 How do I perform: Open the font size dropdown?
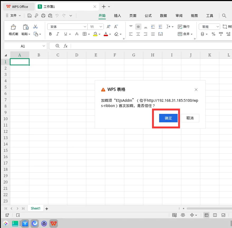tap(101, 27)
